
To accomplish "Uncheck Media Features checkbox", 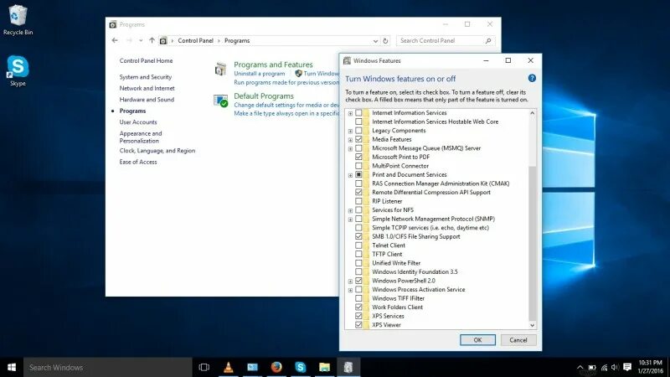I will pyautogui.click(x=358, y=139).
